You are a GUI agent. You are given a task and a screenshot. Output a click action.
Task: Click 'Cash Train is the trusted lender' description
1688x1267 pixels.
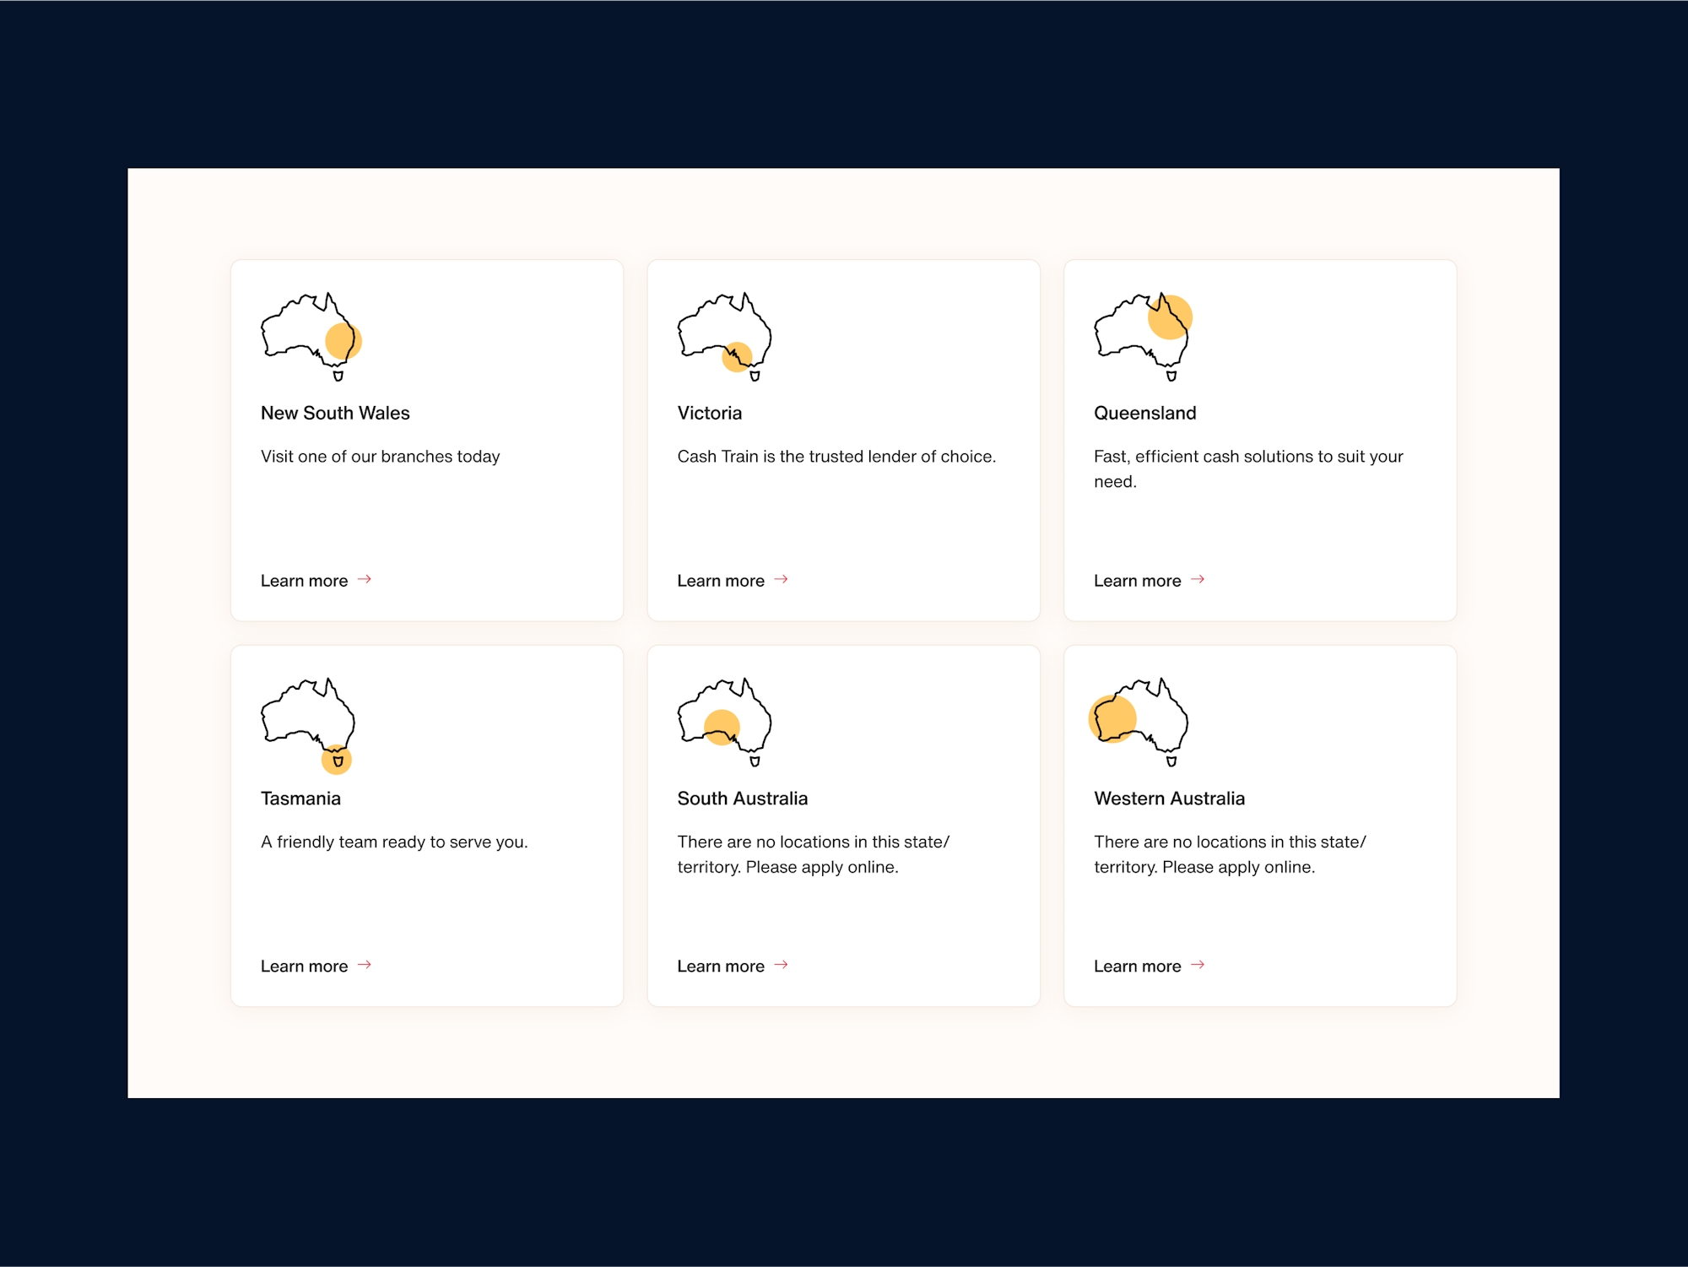836,457
